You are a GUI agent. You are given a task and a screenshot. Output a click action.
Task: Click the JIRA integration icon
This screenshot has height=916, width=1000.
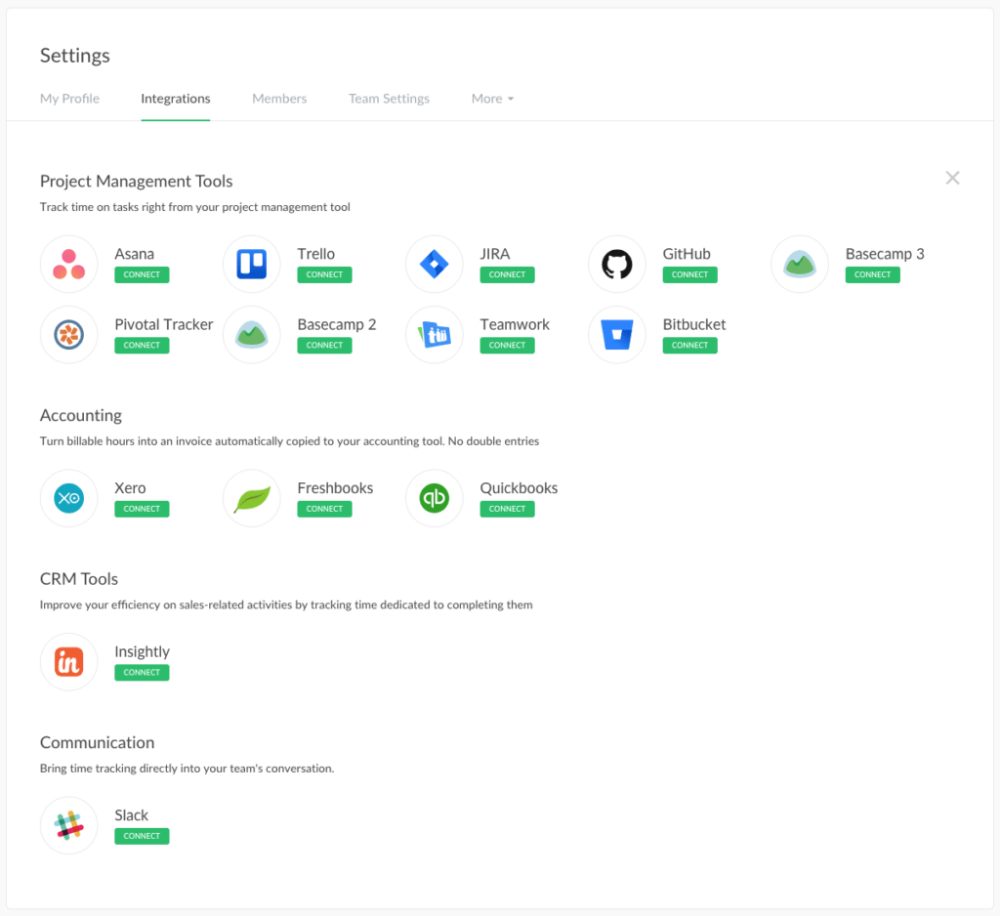tap(434, 264)
